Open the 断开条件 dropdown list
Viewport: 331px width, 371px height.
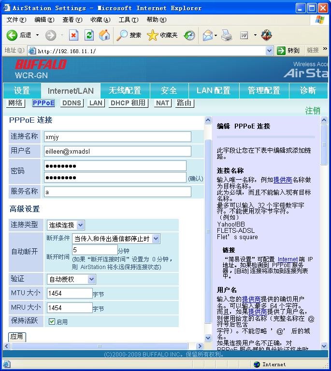[x=156, y=239]
